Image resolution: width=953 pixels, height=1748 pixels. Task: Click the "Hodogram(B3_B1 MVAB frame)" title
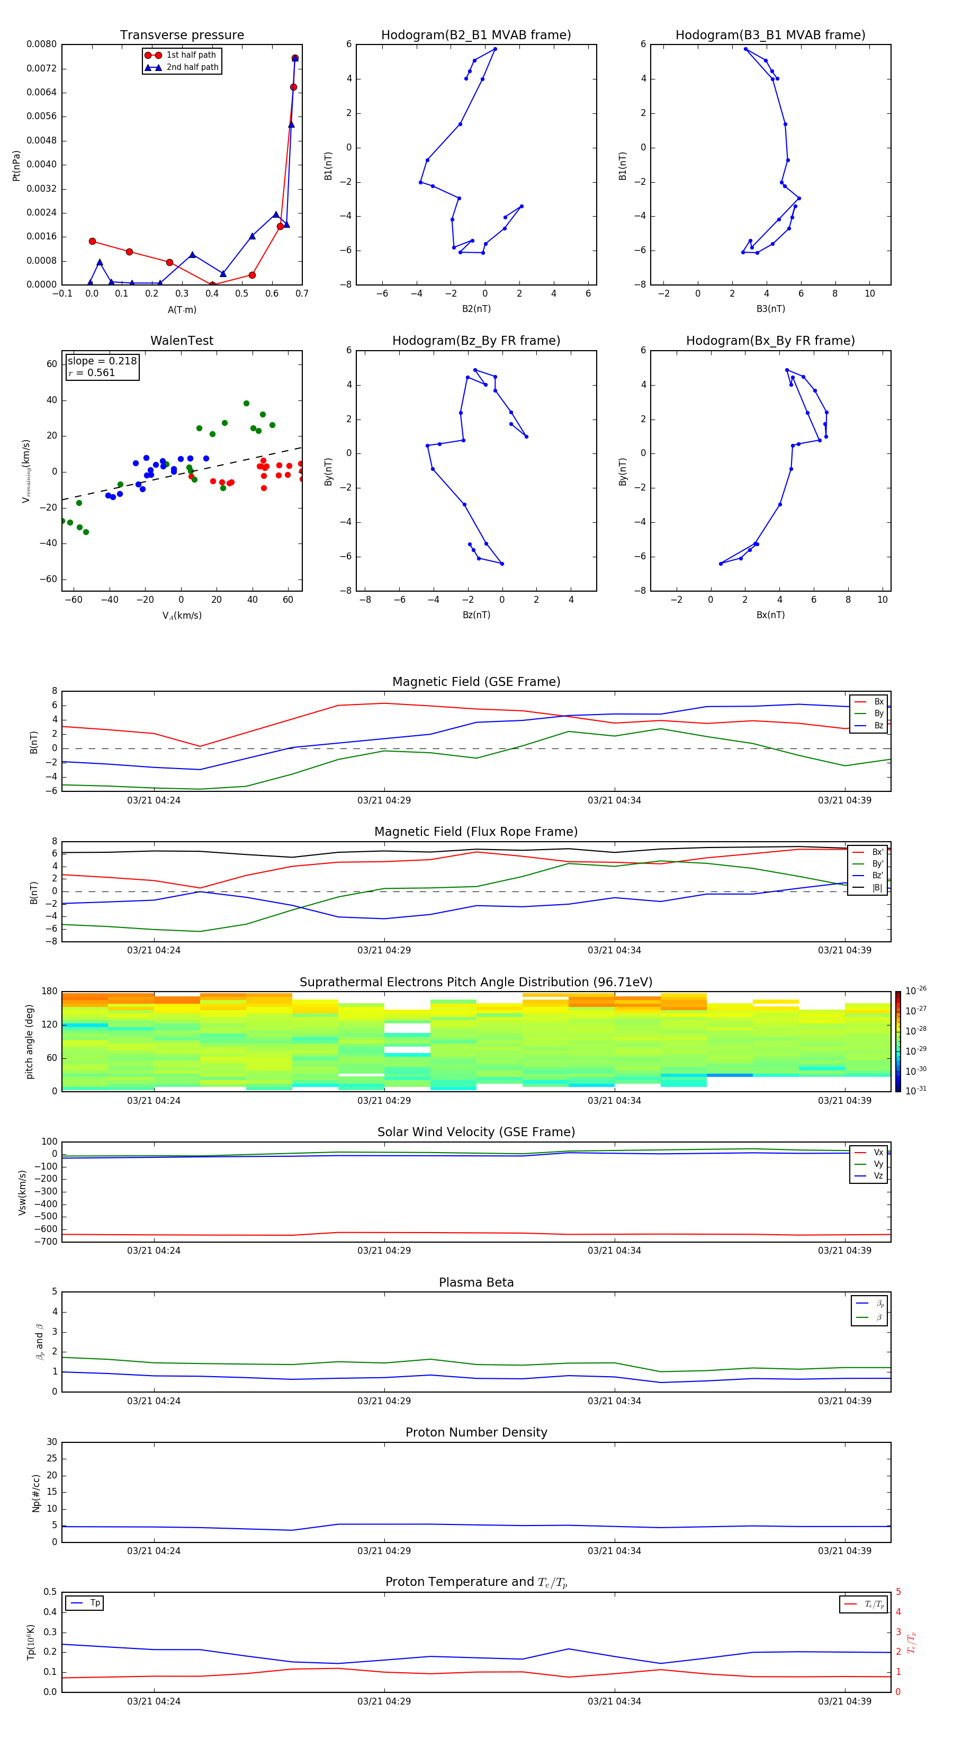[770, 35]
